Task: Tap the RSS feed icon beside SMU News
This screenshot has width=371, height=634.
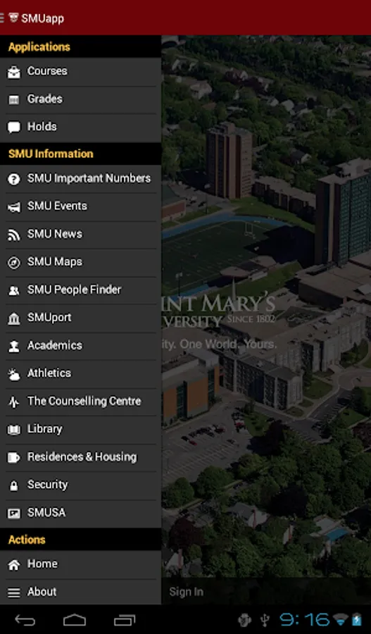Action: pyautogui.click(x=14, y=235)
